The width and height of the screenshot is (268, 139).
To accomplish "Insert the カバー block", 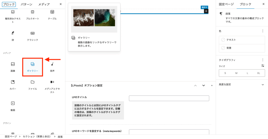I will 13,85.
